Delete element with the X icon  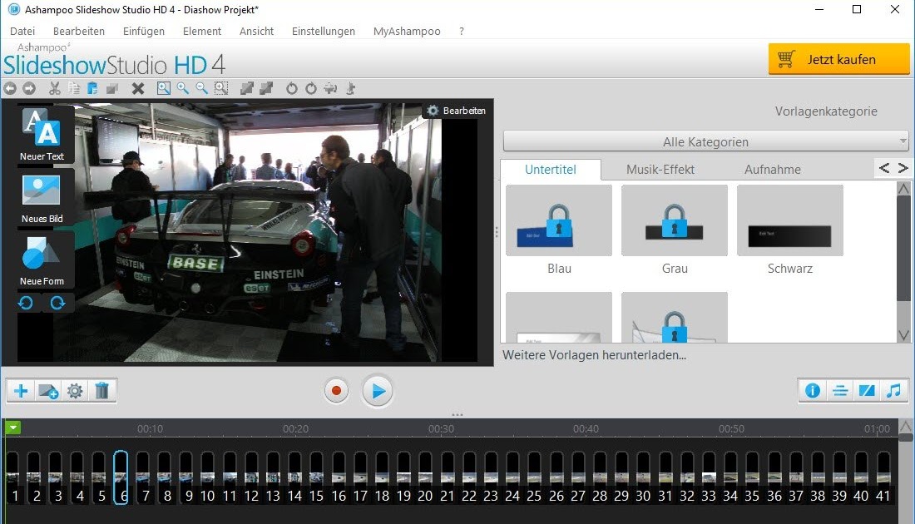138,88
